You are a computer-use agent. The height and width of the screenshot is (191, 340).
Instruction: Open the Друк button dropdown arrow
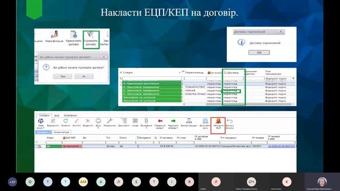[98, 128]
